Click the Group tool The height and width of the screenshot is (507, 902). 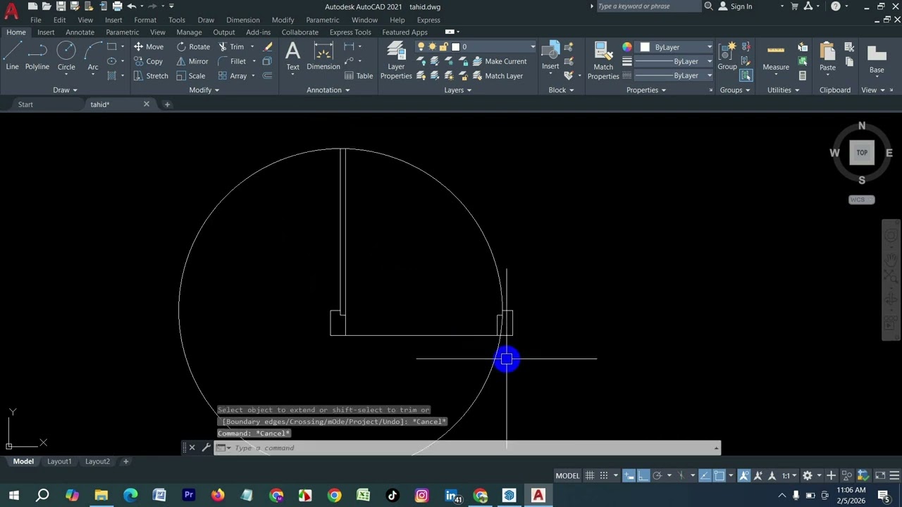727,56
